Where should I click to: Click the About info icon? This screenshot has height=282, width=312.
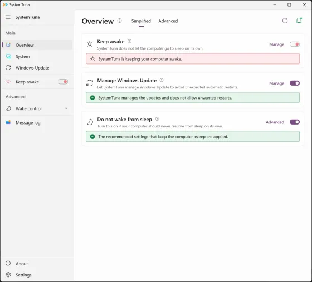click(x=8, y=263)
